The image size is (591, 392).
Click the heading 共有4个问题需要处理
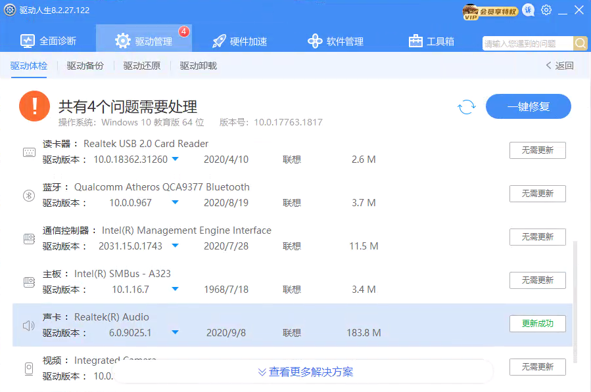[x=128, y=106]
